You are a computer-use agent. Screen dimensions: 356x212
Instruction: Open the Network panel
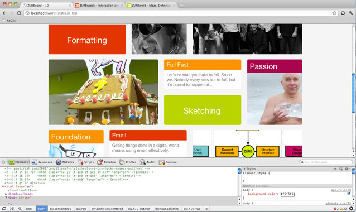pos(65,162)
